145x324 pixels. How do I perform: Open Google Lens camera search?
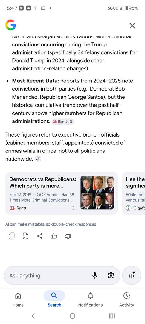click(x=111, y=275)
